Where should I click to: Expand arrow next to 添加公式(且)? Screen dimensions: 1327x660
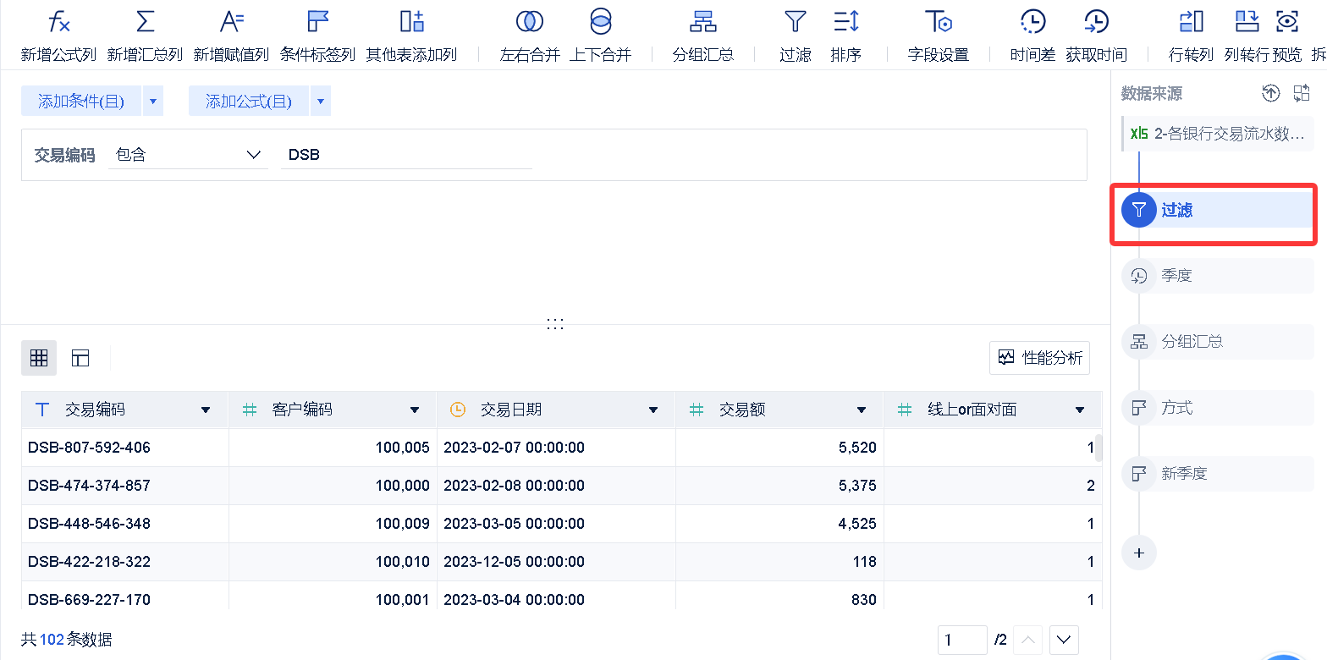click(x=321, y=102)
